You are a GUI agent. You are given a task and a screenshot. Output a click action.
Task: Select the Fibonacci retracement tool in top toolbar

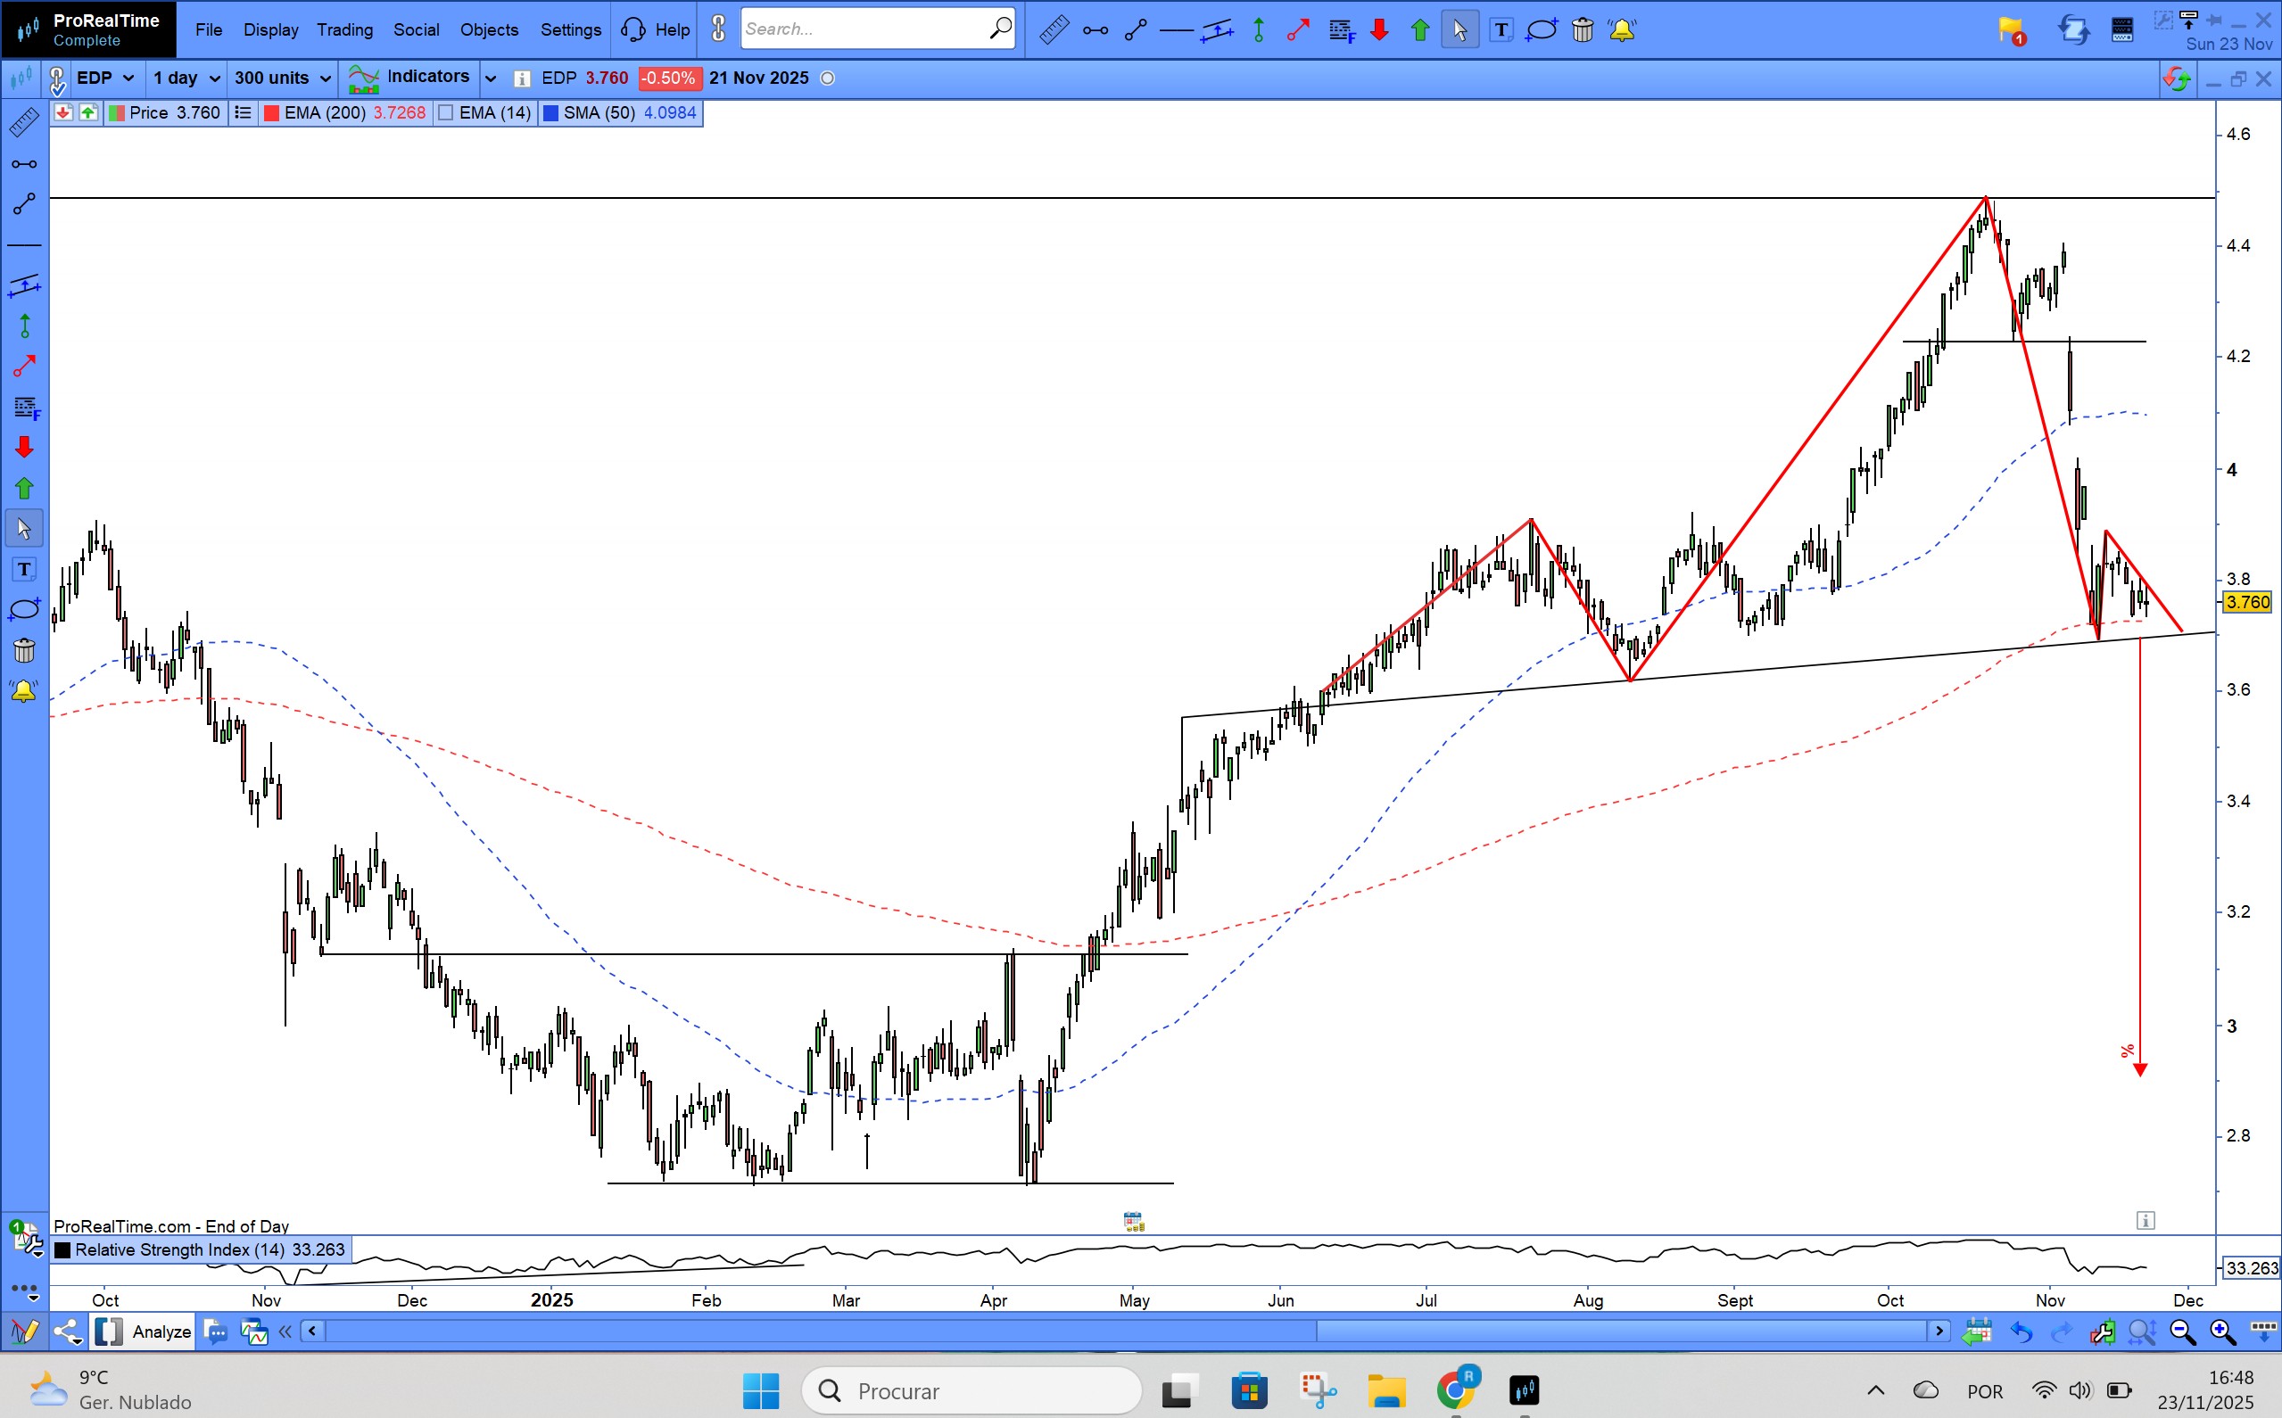point(1341,30)
